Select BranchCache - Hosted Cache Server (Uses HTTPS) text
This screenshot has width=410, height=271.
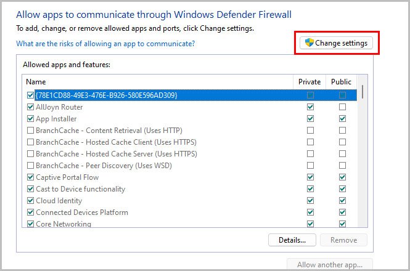117,154
